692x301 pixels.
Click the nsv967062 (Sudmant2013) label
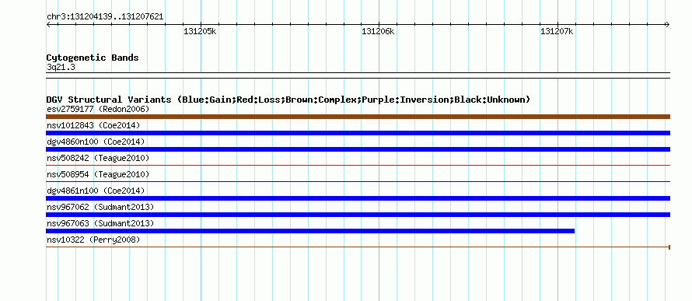100,207
